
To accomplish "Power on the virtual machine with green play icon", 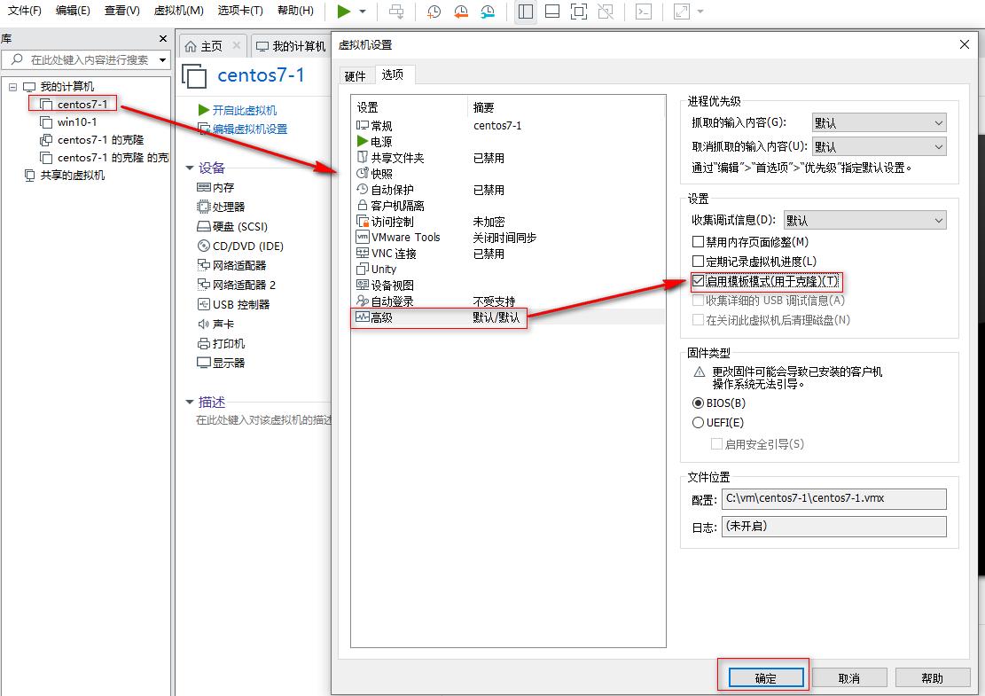I will (344, 12).
